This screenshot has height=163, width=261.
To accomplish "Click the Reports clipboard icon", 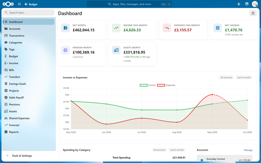I will [6, 132].
